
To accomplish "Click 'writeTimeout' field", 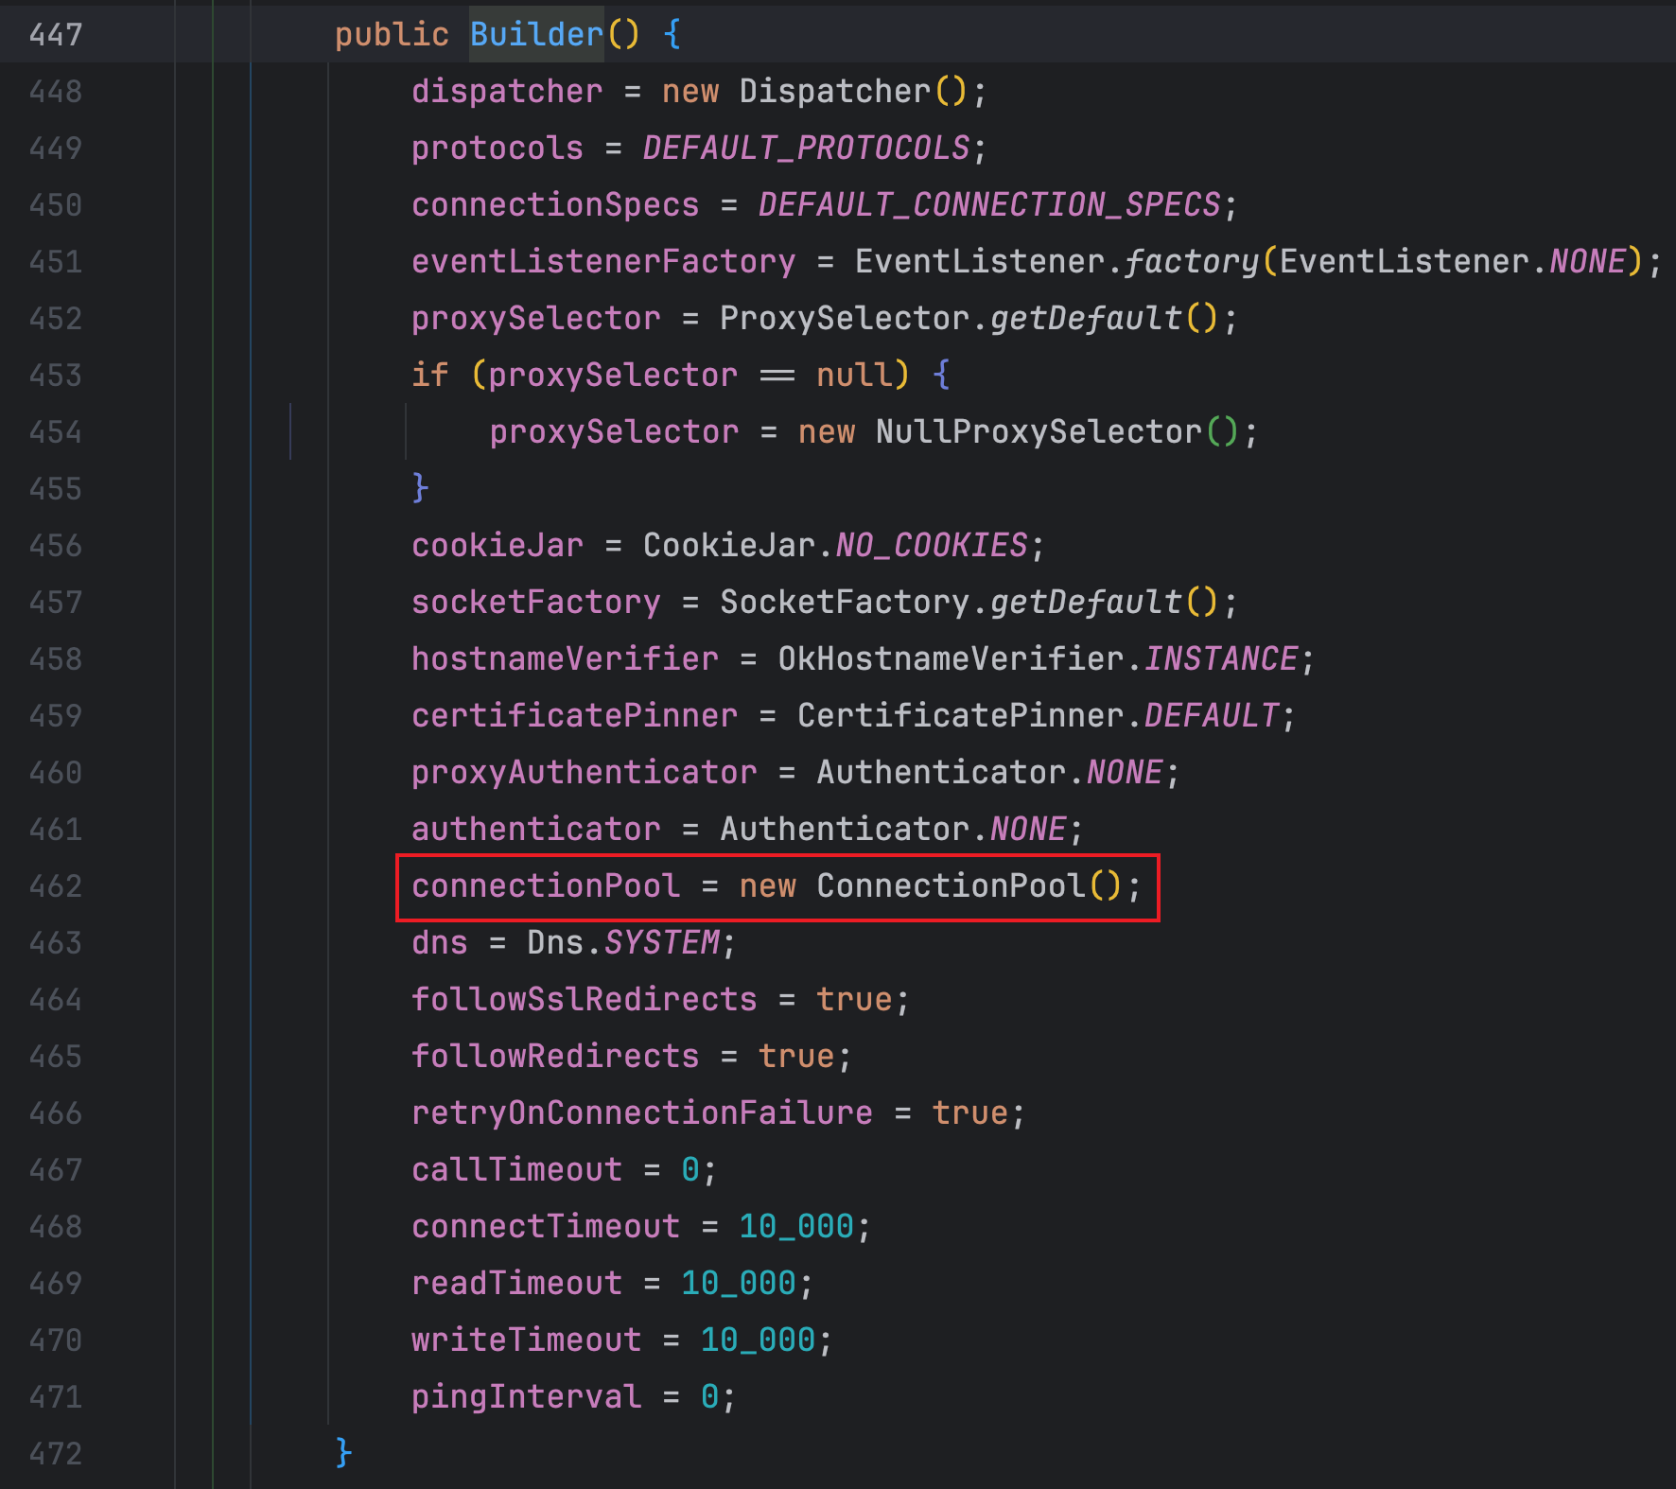I will (527, 1340).
